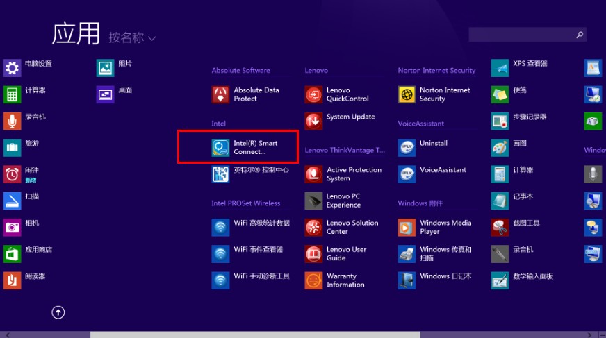
Task: Open the 旅游 suitcase app
Action: (x=12, y=148)
